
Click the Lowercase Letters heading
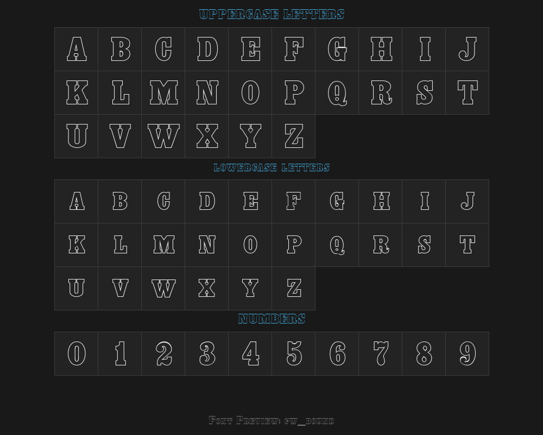point(271,167)
